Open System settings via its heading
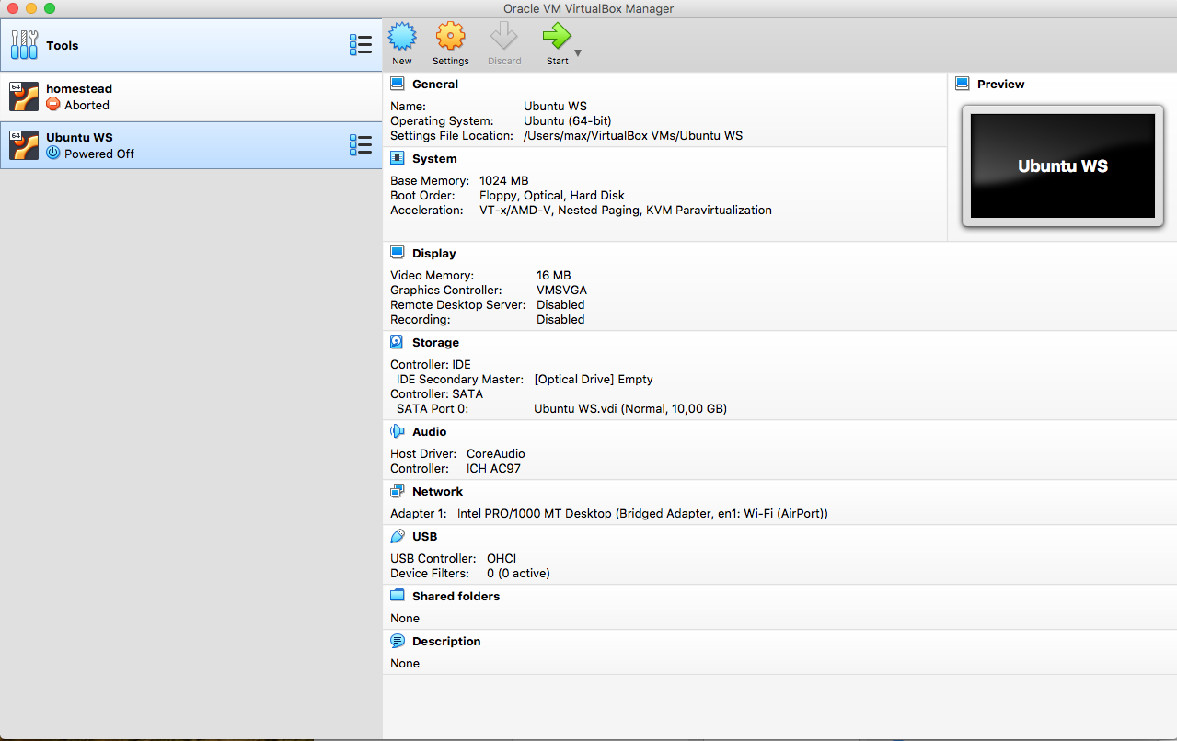This screenshot has width=1177, height=741. click(x=434, y=158)
